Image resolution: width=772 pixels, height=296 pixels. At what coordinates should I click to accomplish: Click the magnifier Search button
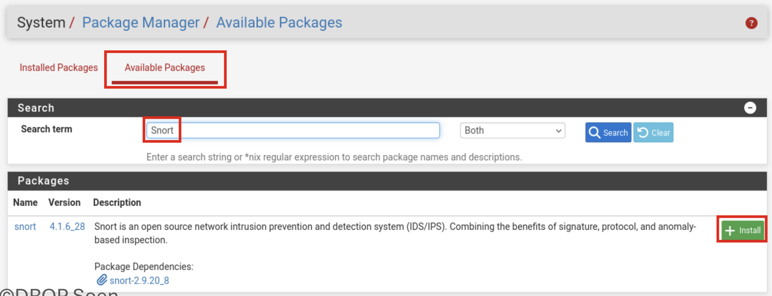(608, 133)
